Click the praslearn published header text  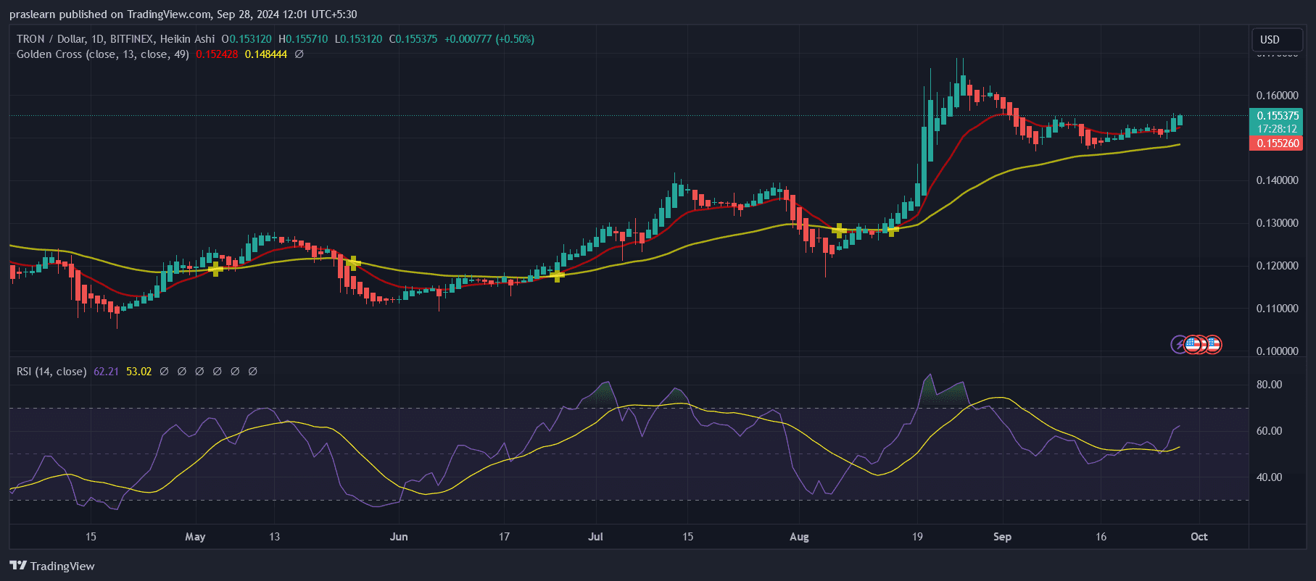tap(183, 14)
